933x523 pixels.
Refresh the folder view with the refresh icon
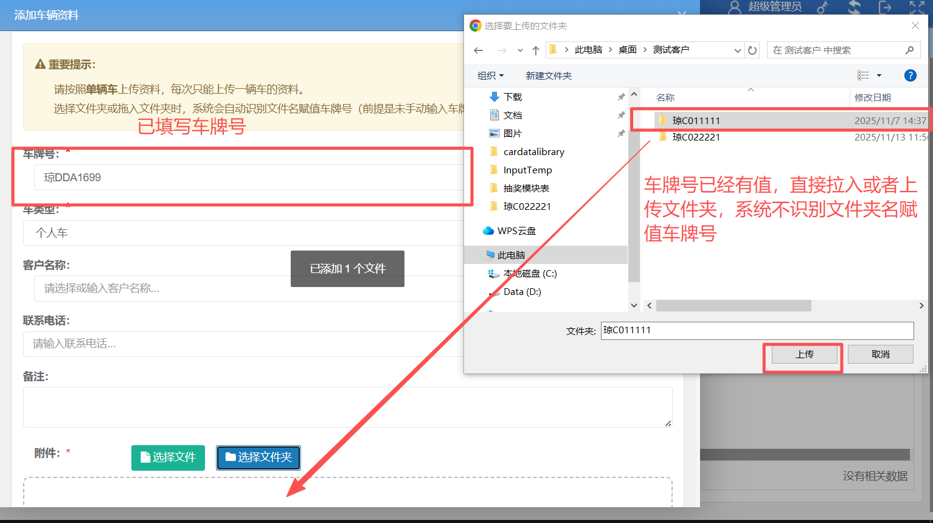coord(752,50)
